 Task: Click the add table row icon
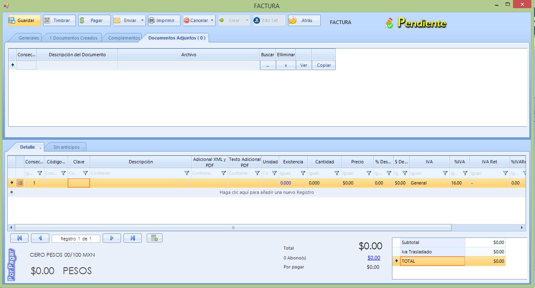click(x=154, y=238)
